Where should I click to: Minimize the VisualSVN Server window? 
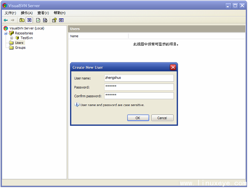(228, 6)
